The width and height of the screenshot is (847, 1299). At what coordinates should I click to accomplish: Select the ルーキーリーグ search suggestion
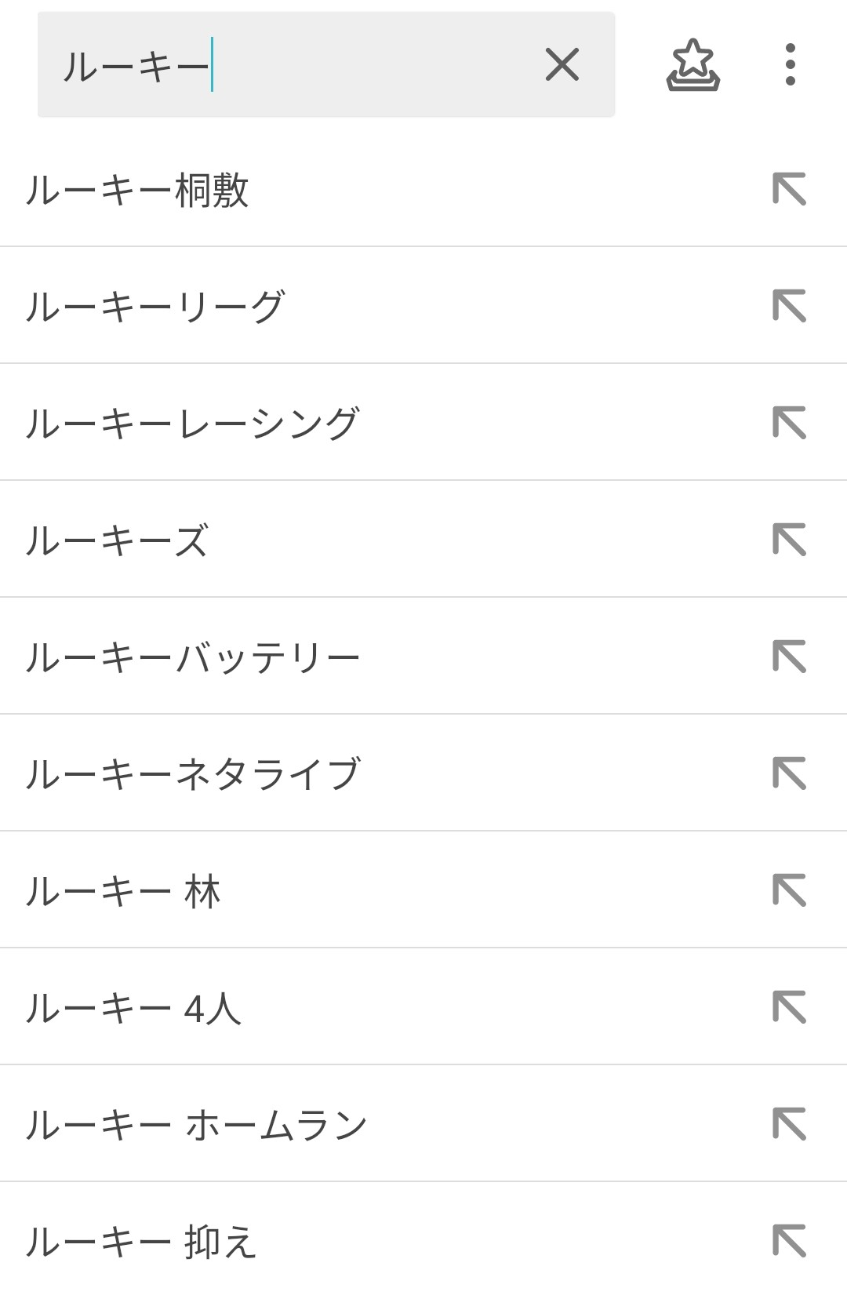(154, 307)
